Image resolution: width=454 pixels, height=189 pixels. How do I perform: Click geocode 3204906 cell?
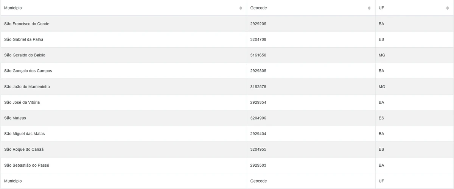pos(258,118)
